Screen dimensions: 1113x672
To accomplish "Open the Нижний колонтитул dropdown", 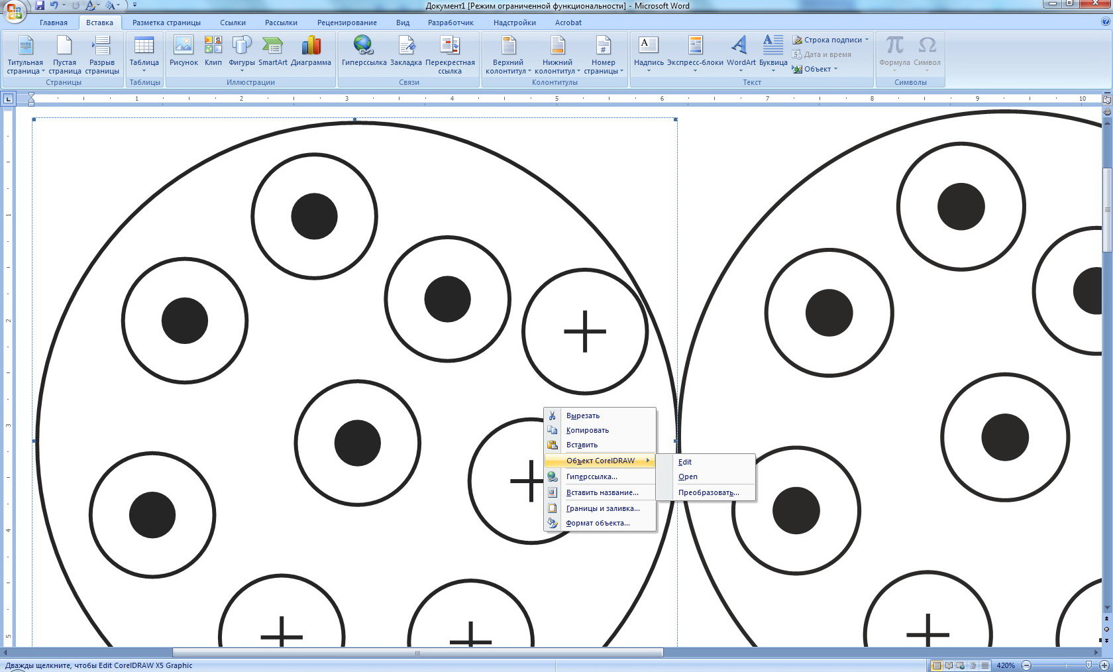I will point(557,54).
